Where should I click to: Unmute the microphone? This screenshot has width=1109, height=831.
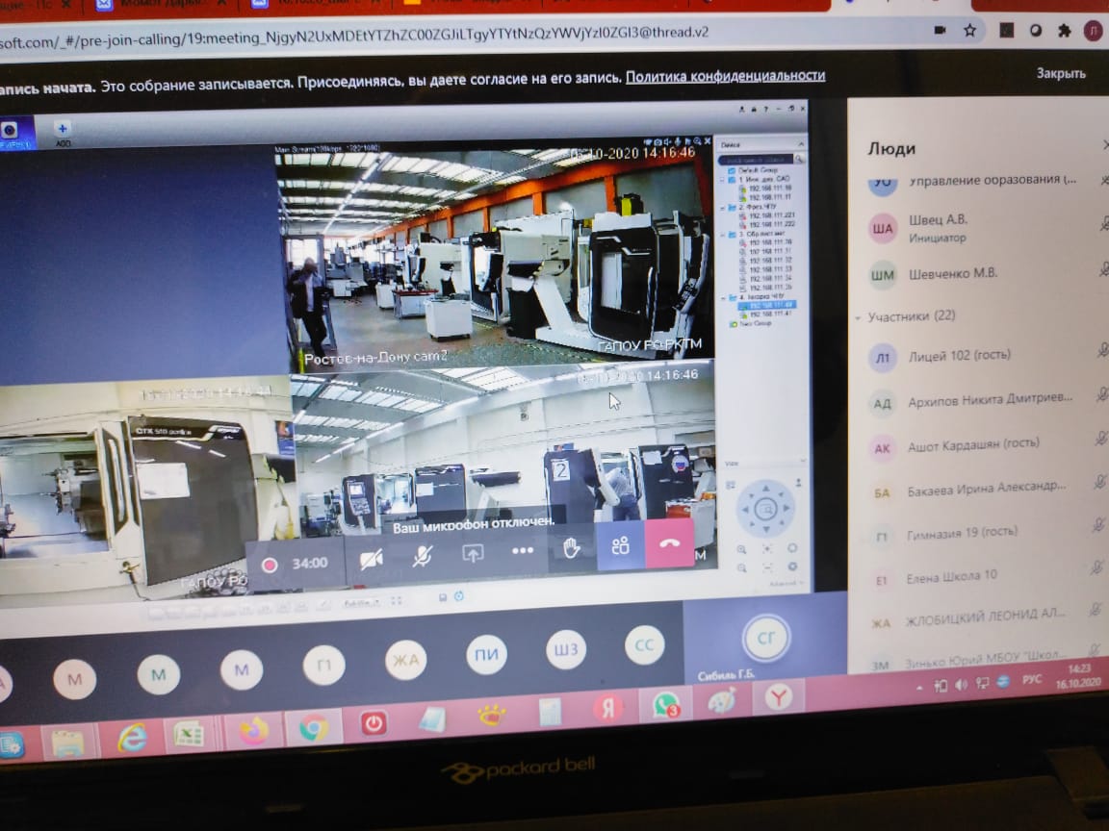point(423,556)
